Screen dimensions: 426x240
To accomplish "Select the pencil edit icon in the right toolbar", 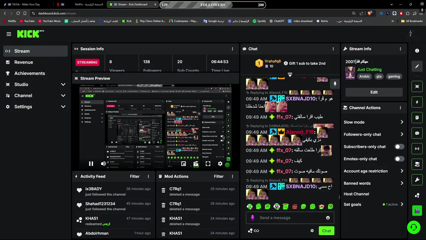I will coord(417,66).
